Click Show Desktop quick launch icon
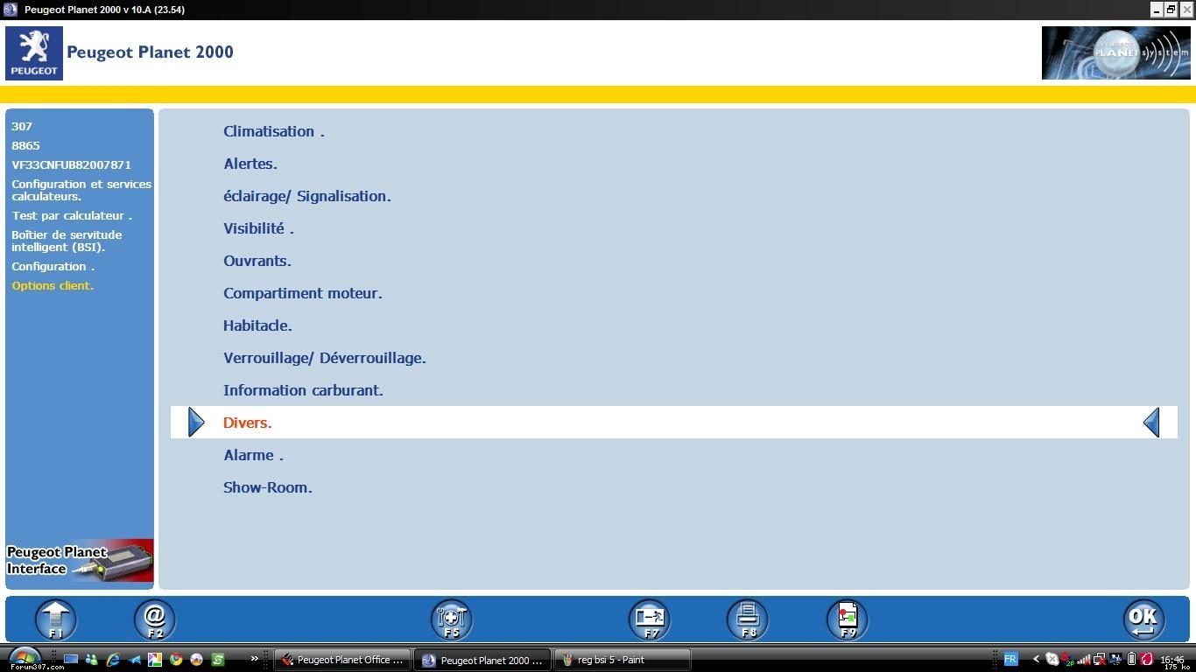 coord(71,660)
